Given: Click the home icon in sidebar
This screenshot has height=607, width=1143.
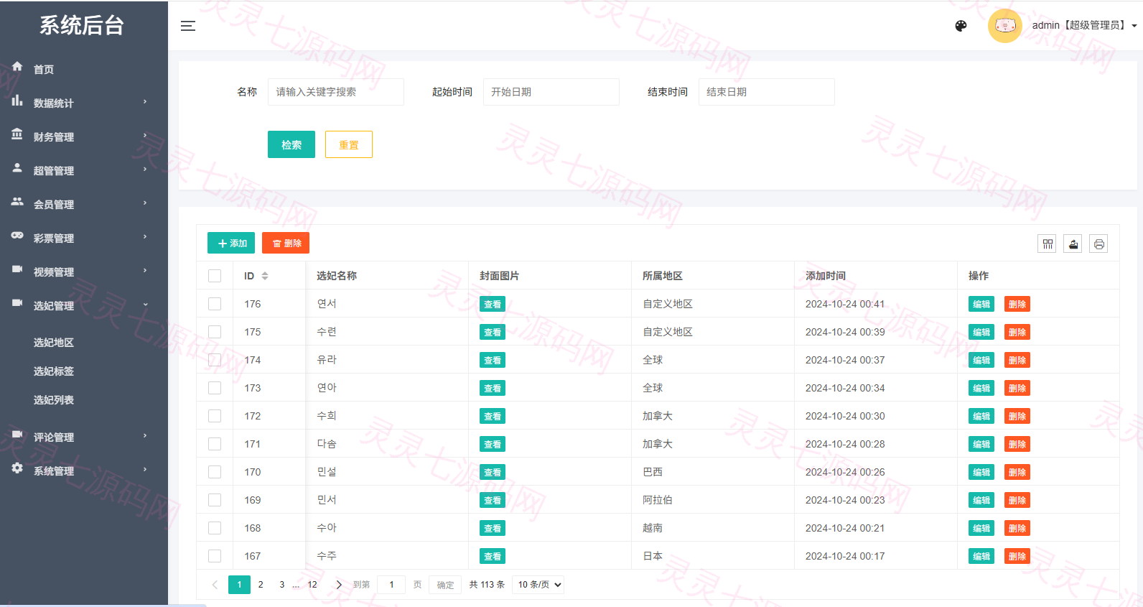Looking at the screenshot, I should (17, 66).
